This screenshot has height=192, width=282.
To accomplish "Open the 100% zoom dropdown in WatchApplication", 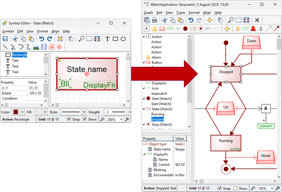I will [272, 188].
